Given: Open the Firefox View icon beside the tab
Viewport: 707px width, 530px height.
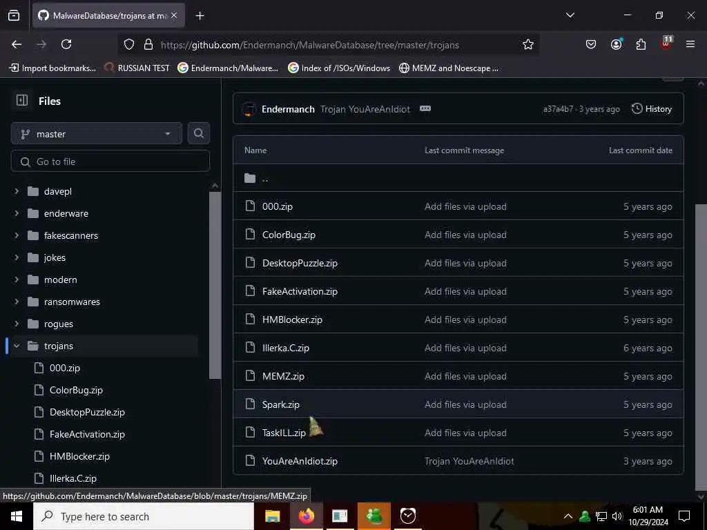Looking at the screenshot, I should tap(14, 15).
